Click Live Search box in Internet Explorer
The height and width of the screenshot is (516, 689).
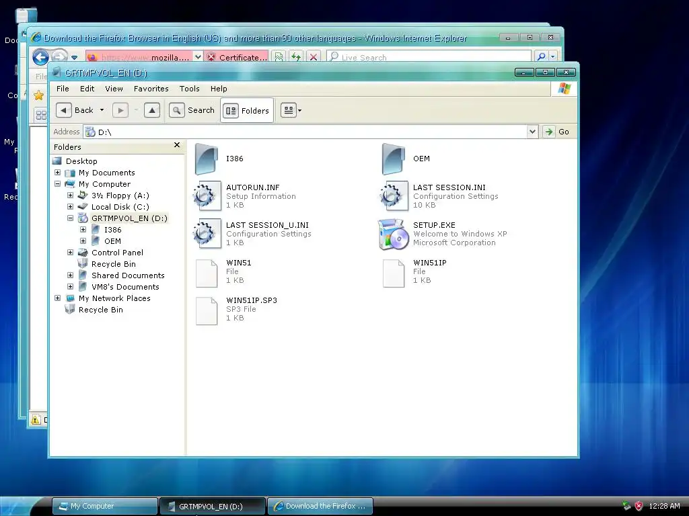coord(429,57)
